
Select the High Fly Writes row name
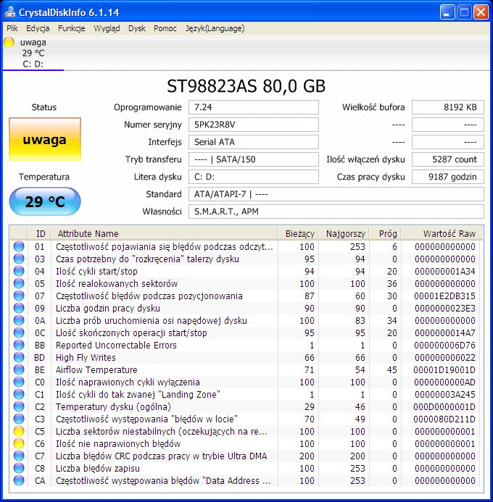86,358
